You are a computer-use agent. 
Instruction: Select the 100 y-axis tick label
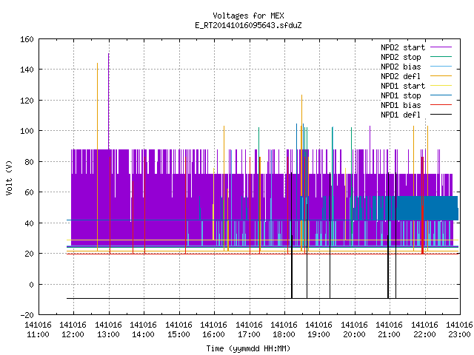pyautogui.click(x=27, y=131)
